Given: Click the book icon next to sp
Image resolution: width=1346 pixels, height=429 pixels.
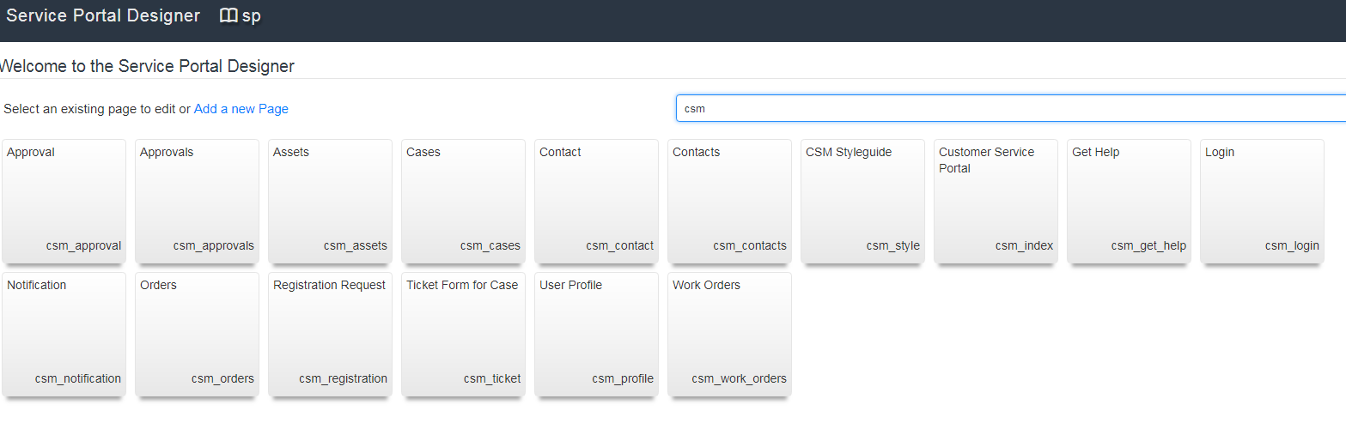Looking at the screenshot, I should (x=228, y=15).
